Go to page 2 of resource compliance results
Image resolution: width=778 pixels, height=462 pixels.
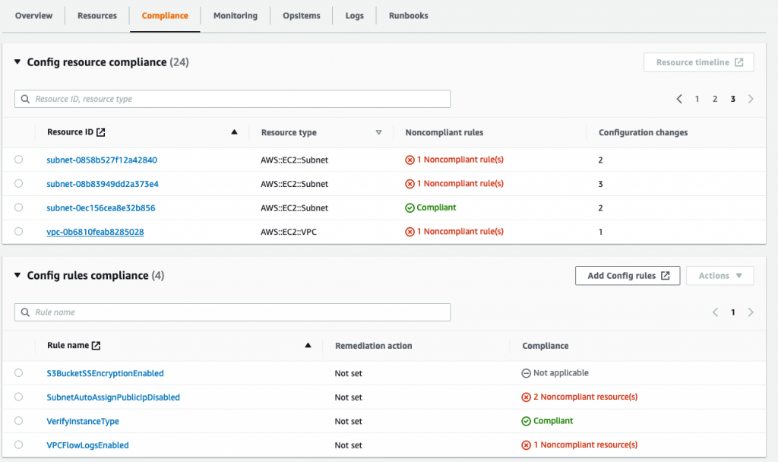click(x=714, y=99)
